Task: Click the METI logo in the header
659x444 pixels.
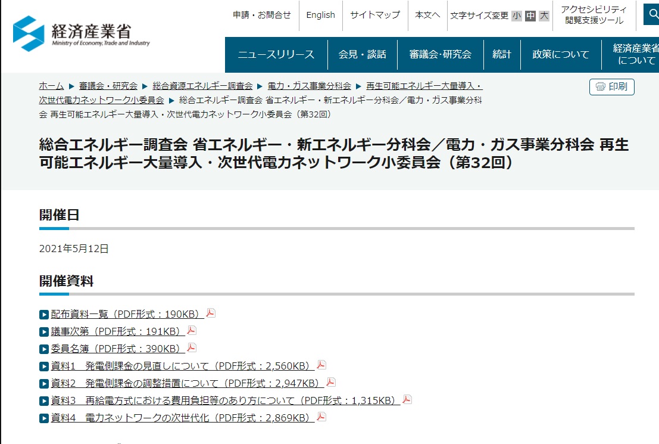Action: click(x=82, y=33)
